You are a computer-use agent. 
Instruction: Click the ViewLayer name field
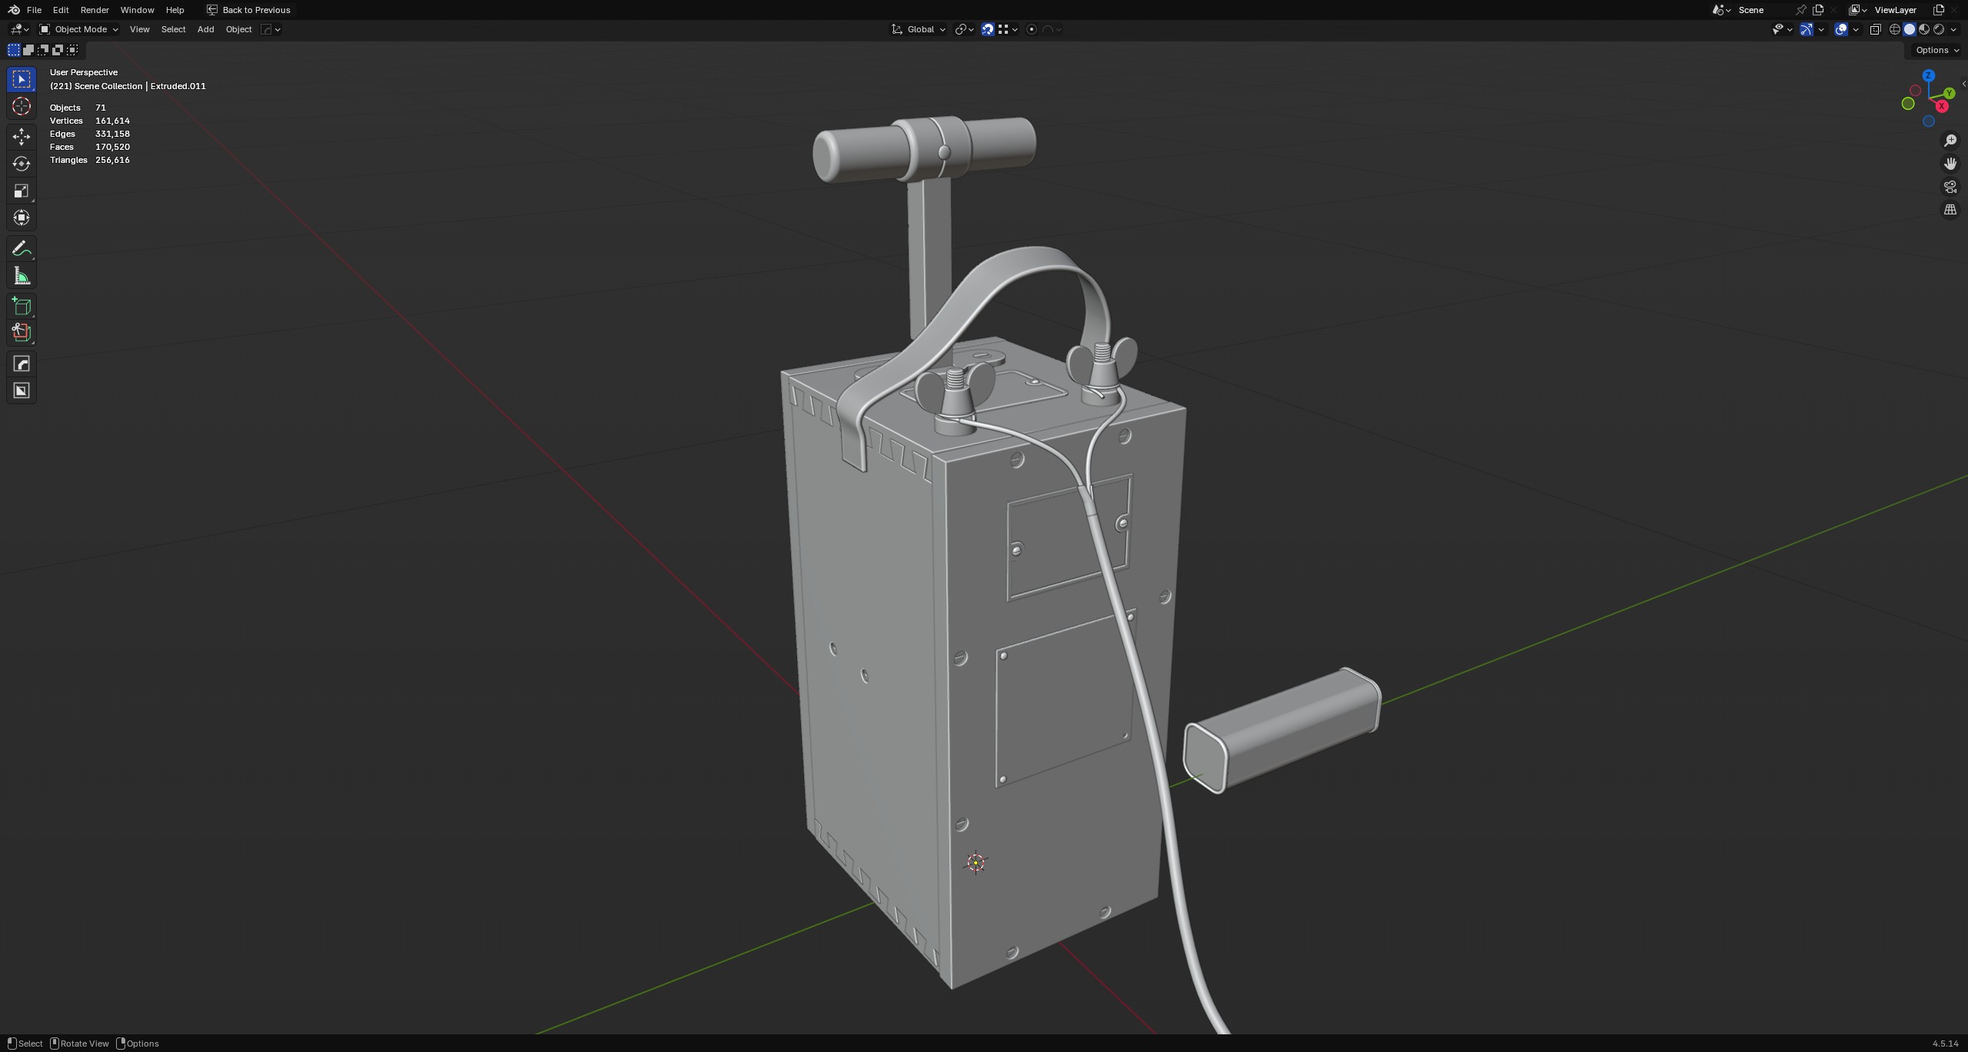click(x=1901, y=10)
